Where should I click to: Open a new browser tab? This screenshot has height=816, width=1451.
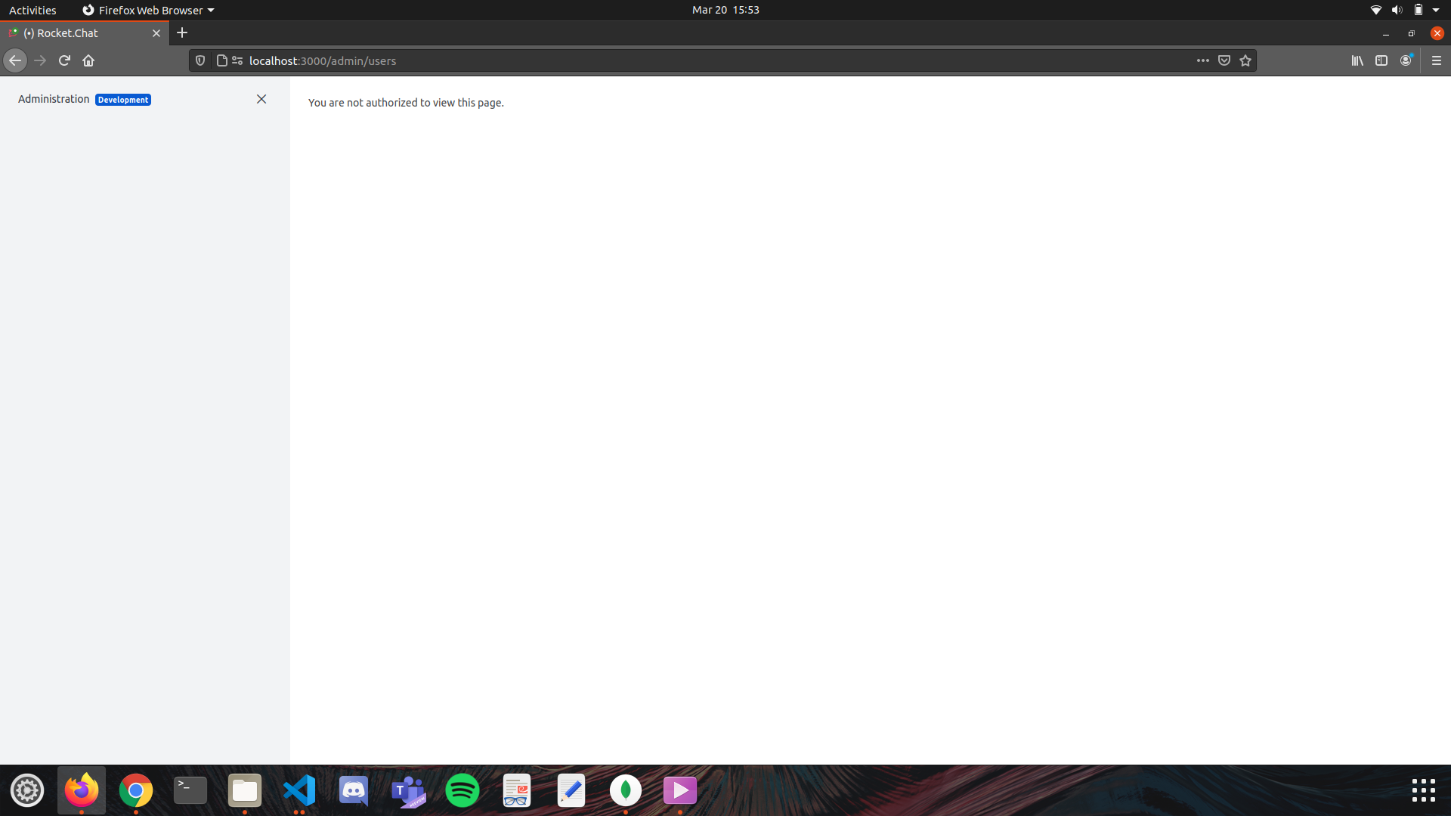[x=182, y=32]
